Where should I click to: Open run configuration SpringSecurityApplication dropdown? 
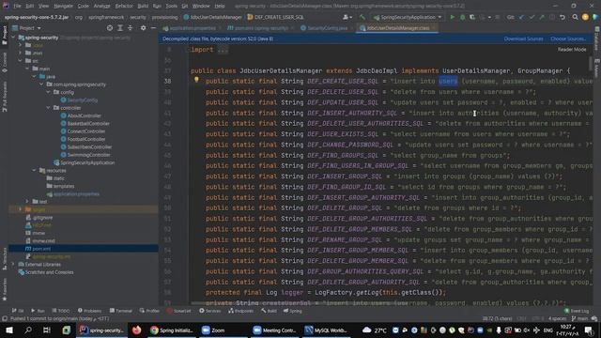pyautogui.click(x=408, y=17)
